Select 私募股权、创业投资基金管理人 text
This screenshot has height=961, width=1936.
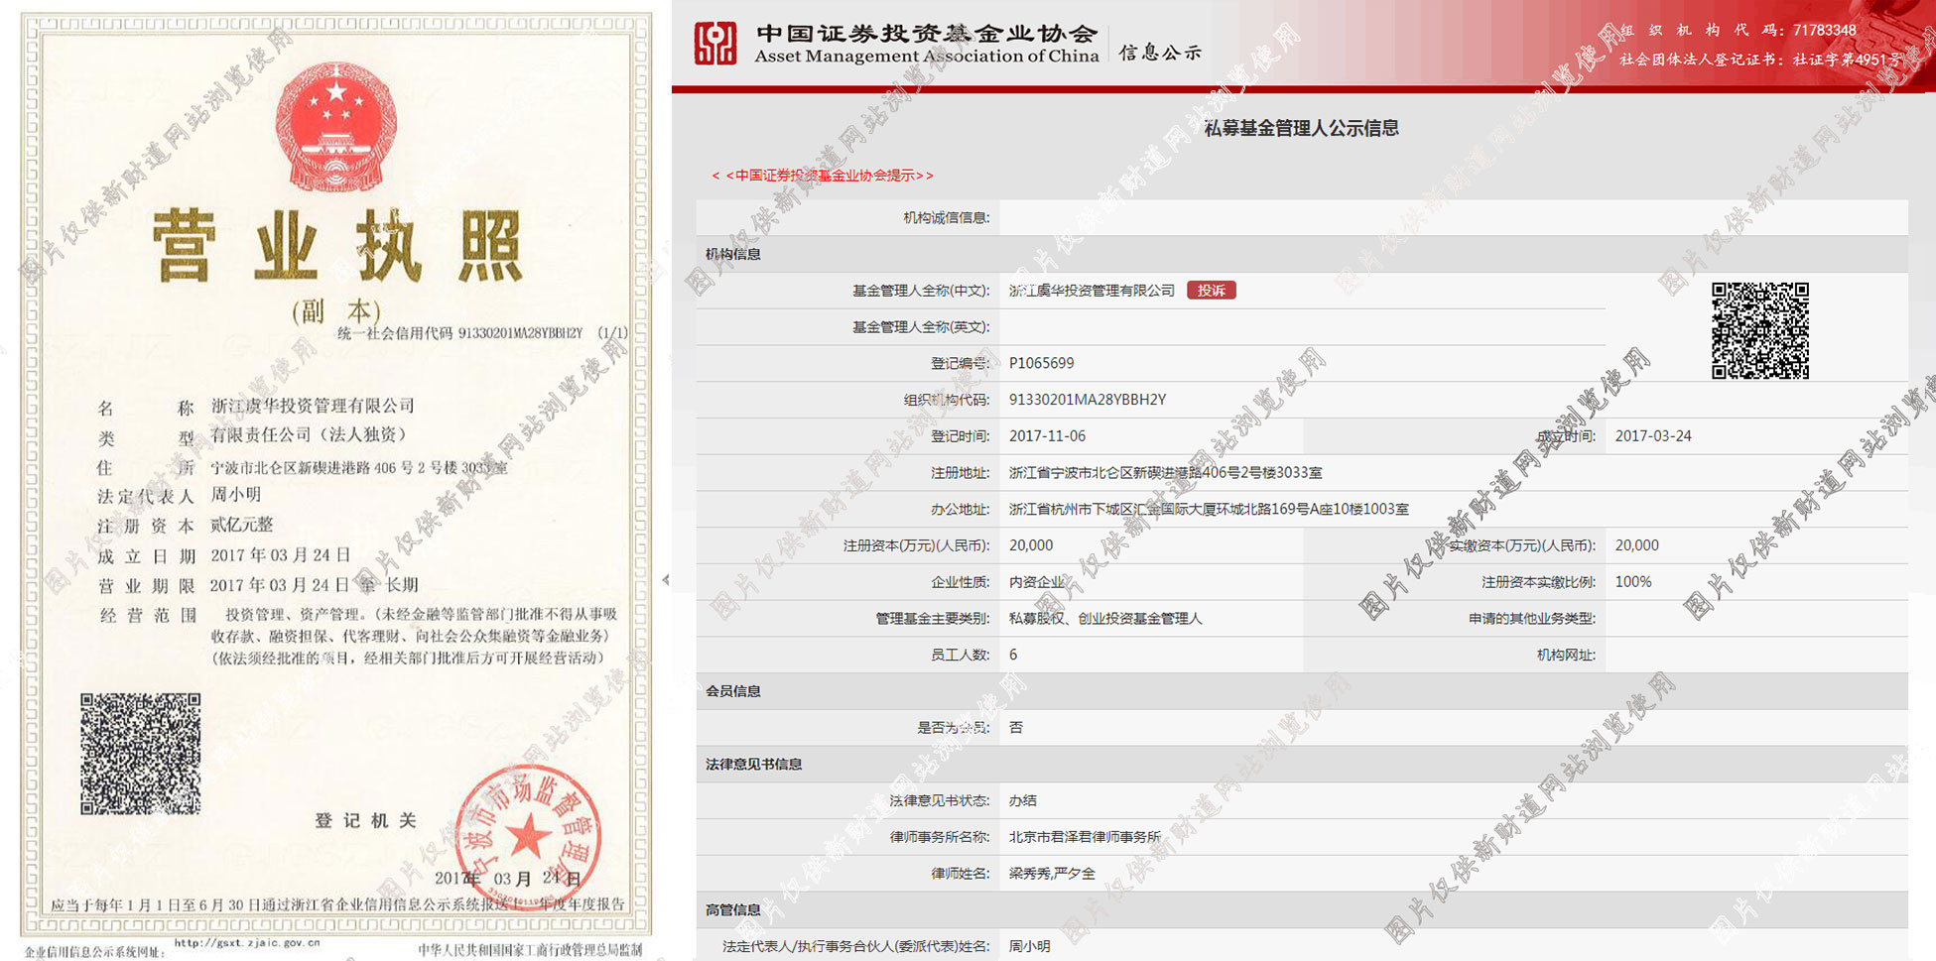1105,619
